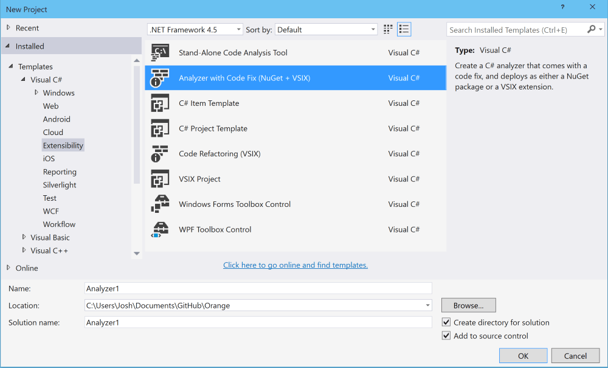
Task: Click the Browse button for location
Action: pos(468,305)
